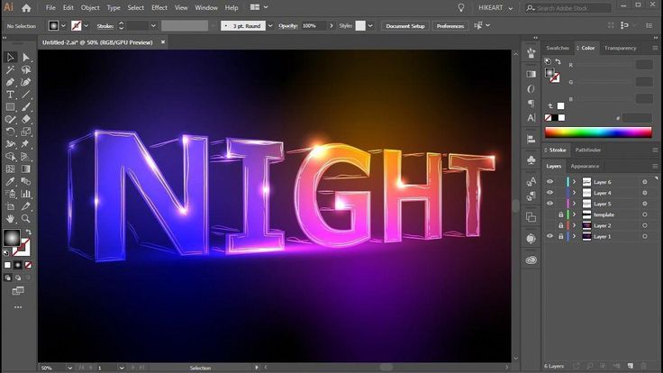The height and width of the screenshot is (373, 663).
Task: Click the Home icon
Action: [x=26, y=7]
